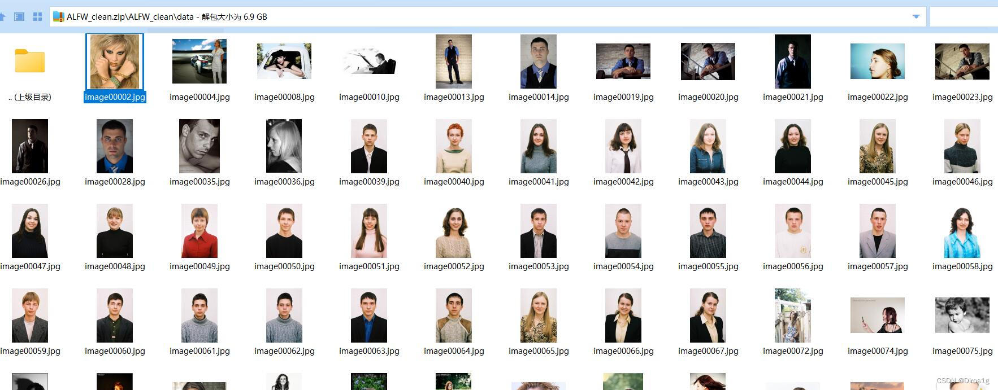Select thumbnail image00048.jpg
Viewport: 998px width, 390px height.
tap(115, 230)
